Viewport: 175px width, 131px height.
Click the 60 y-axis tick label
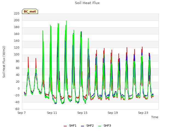17,68
